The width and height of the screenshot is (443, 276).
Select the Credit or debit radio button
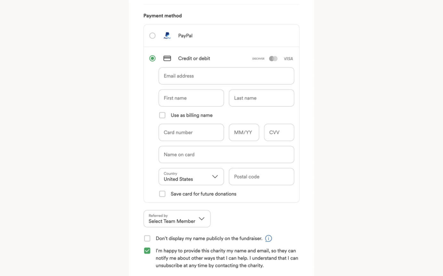152,58
